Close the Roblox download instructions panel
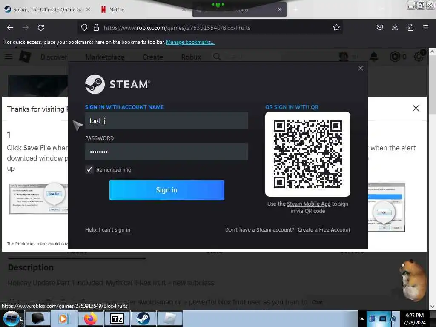Screen dimensions: 436x327 [416, 108]
